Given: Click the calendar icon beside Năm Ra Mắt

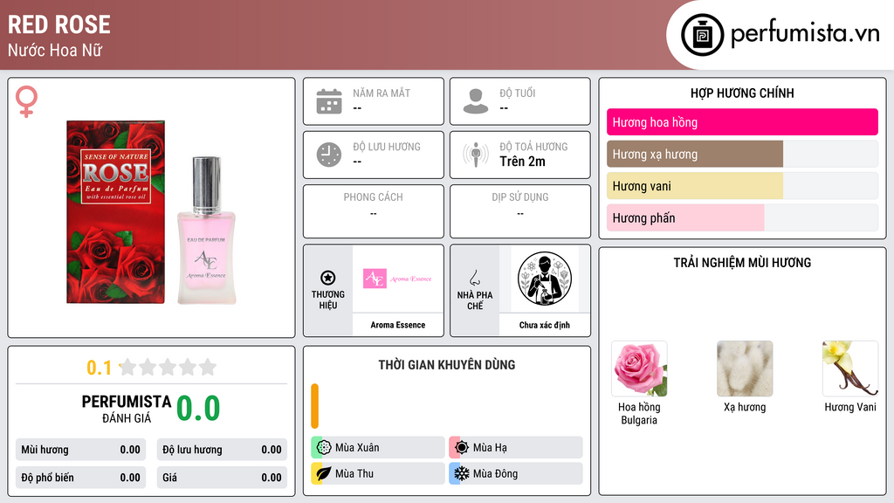Looking at the screenshot, I should coord(329,101).
